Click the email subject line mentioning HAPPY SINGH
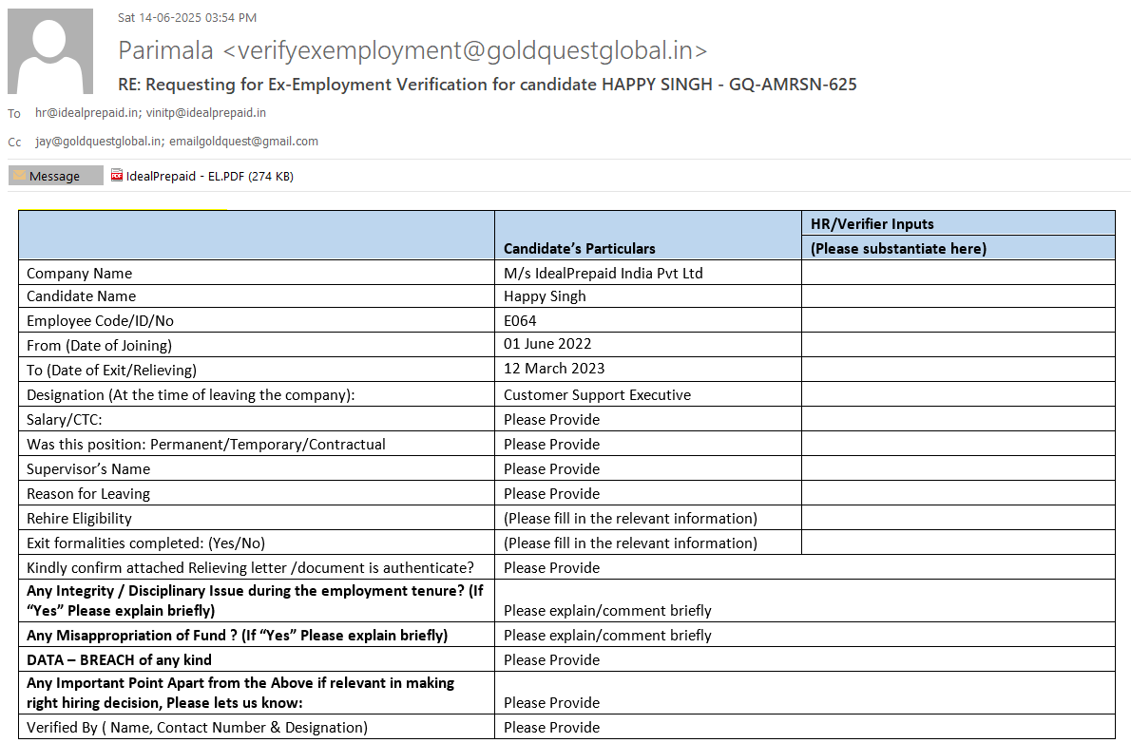The height and width of the screenshot is (743, 1131). (x=487, y=85)
